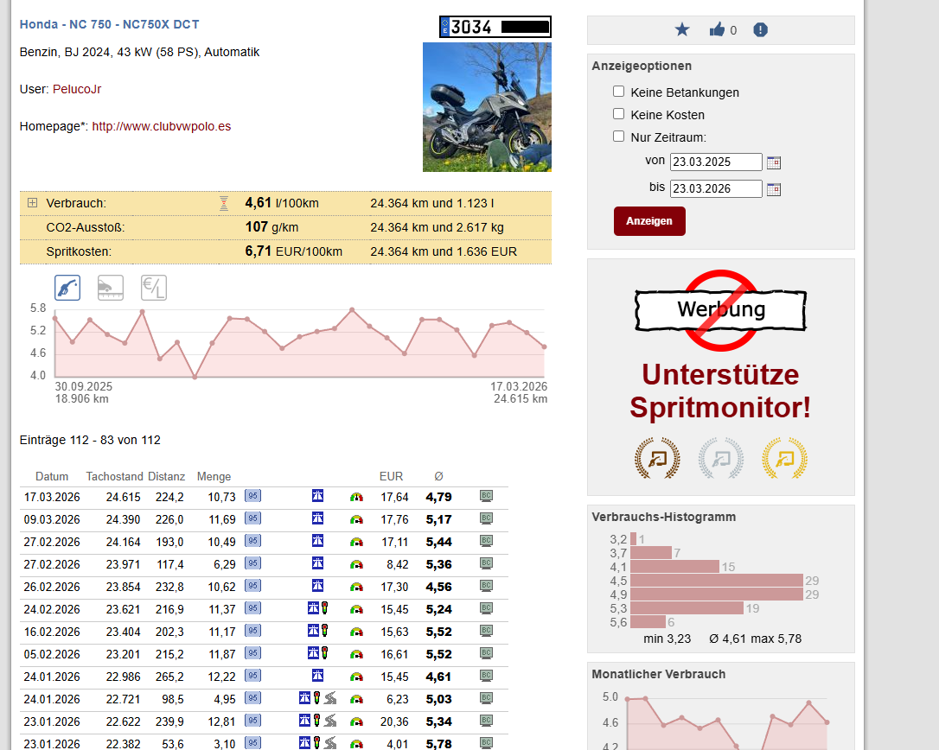Screen dimensions: 939x750
Task: Visit the clubvwpolo.es homepage link
Action: [161, 126]
